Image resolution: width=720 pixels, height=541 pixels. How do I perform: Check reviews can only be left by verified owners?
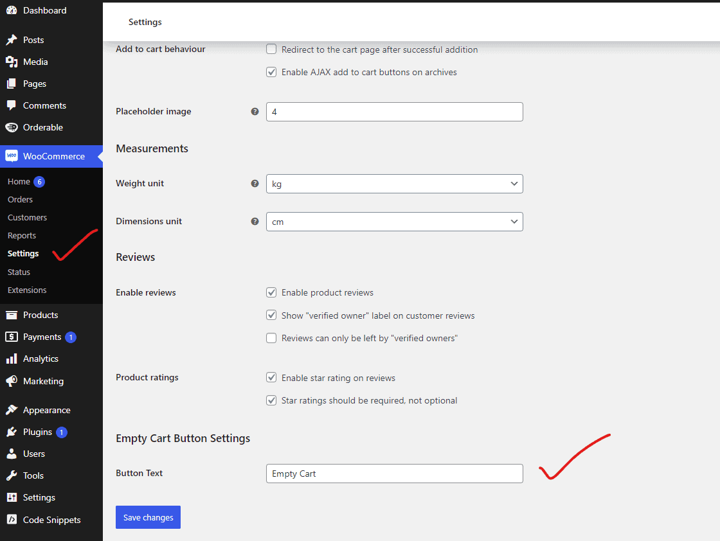pos(271,338)
